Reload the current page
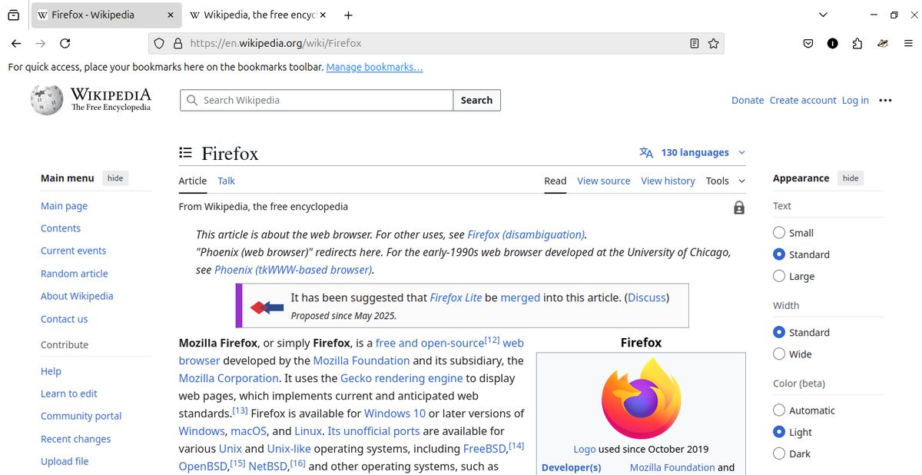The image size is (922, 475). point(65,44)
